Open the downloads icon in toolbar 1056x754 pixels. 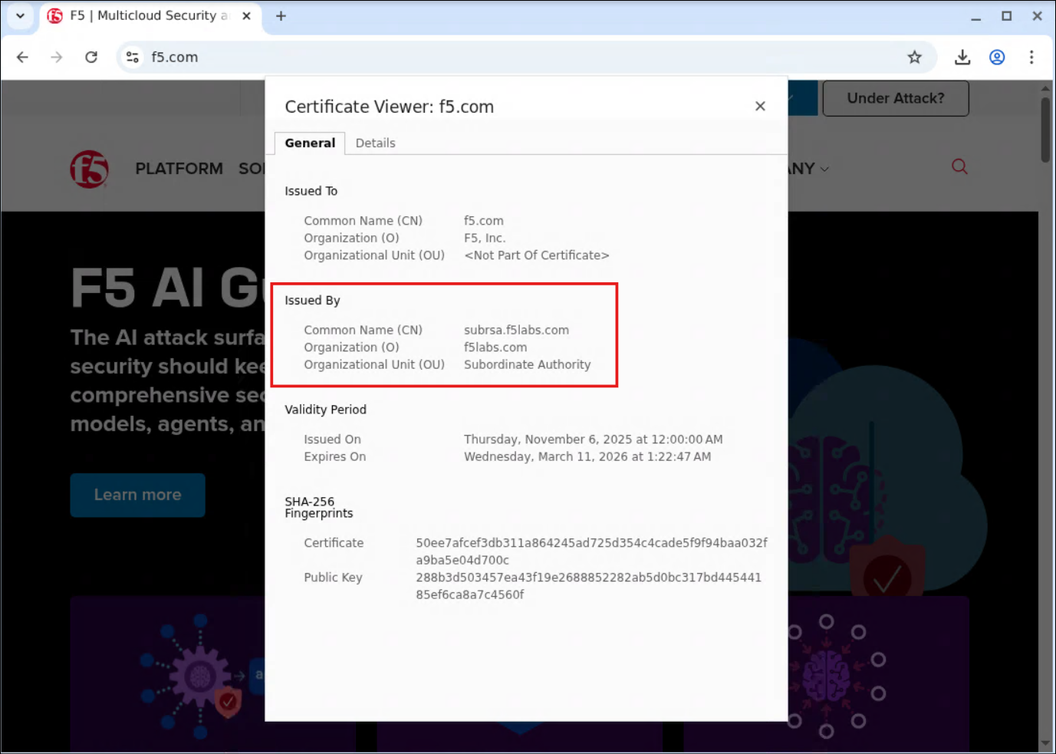click(962, 57)
